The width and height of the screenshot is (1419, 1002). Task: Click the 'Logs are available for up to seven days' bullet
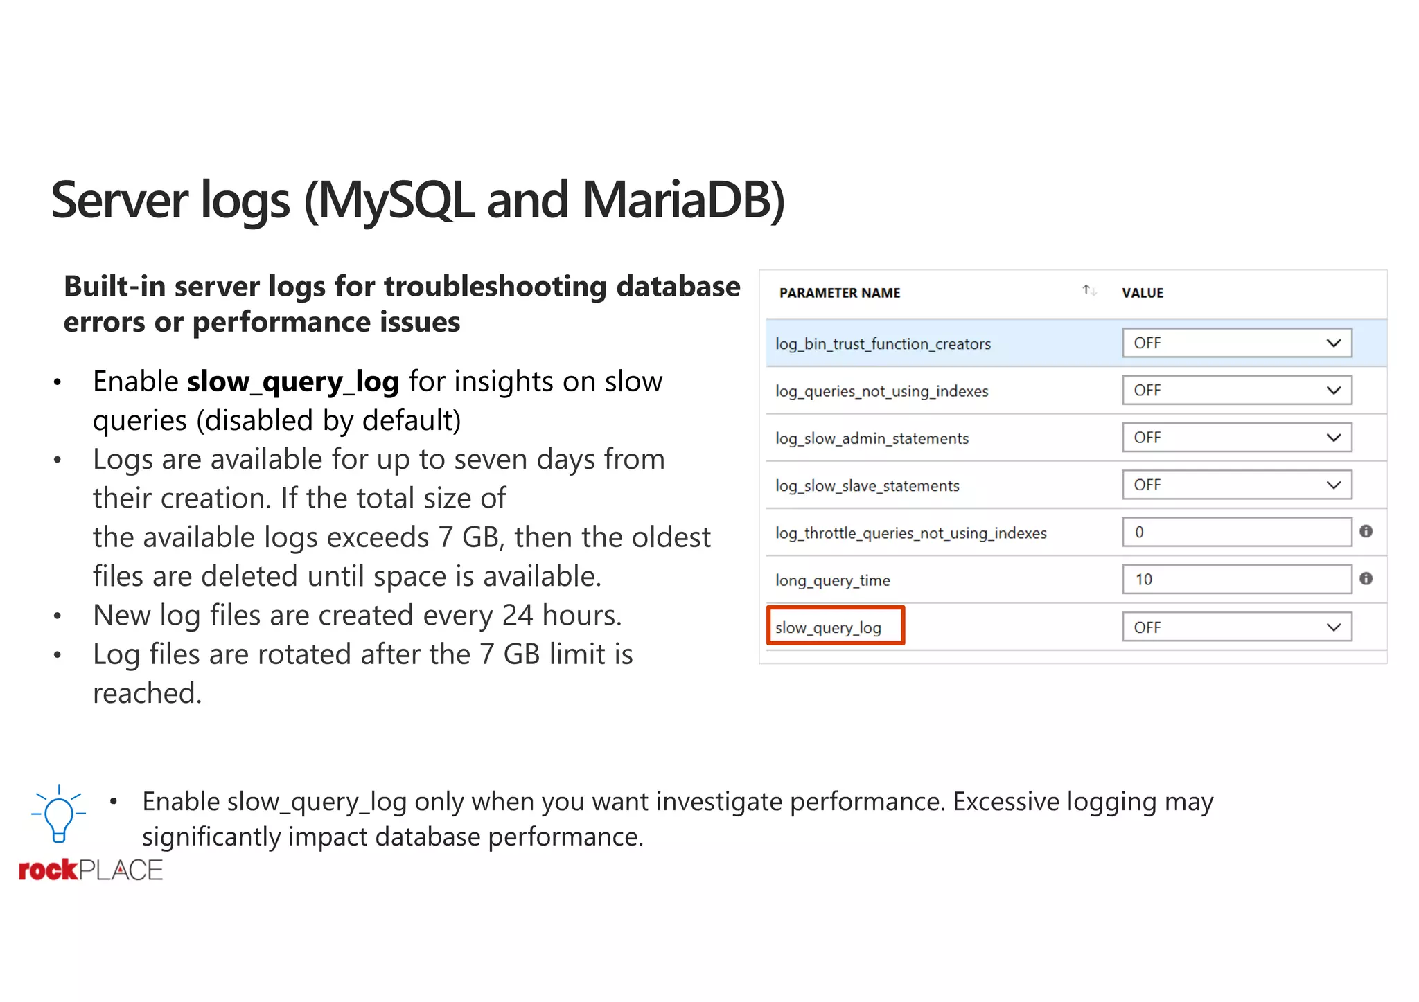point(402,517)
